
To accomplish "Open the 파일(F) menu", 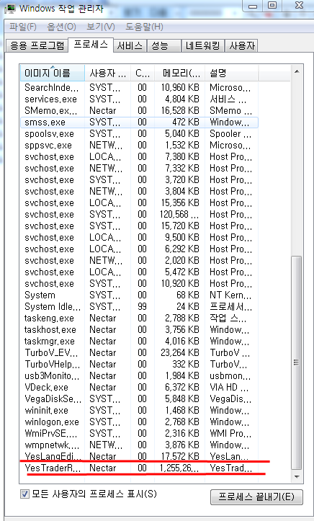I will click(x=22, y=27).
